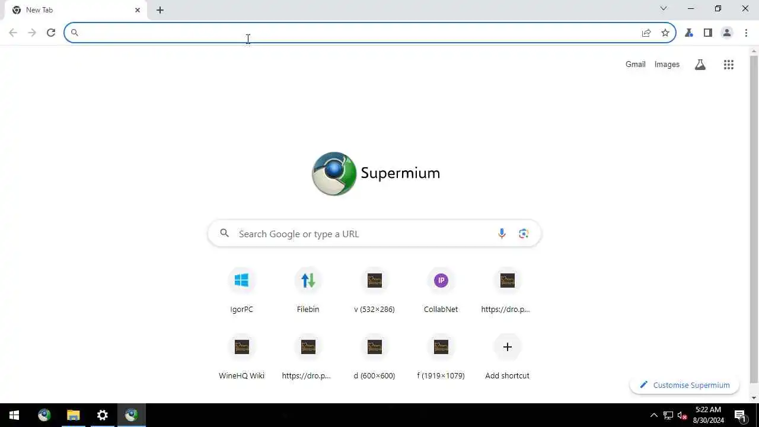This screenshot has width=759, height=427.
Task: Open the v (532×286) shortcut
Action: tap(374, 290)
